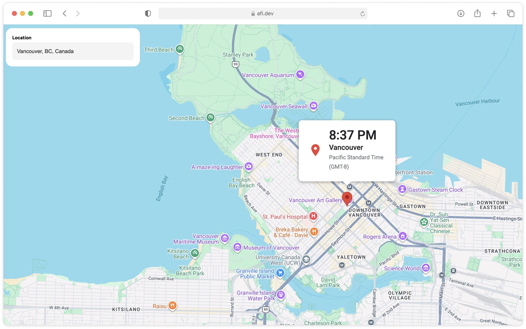Open the Safari share sheet
This screenshot has width=526, height=329.
477,13
